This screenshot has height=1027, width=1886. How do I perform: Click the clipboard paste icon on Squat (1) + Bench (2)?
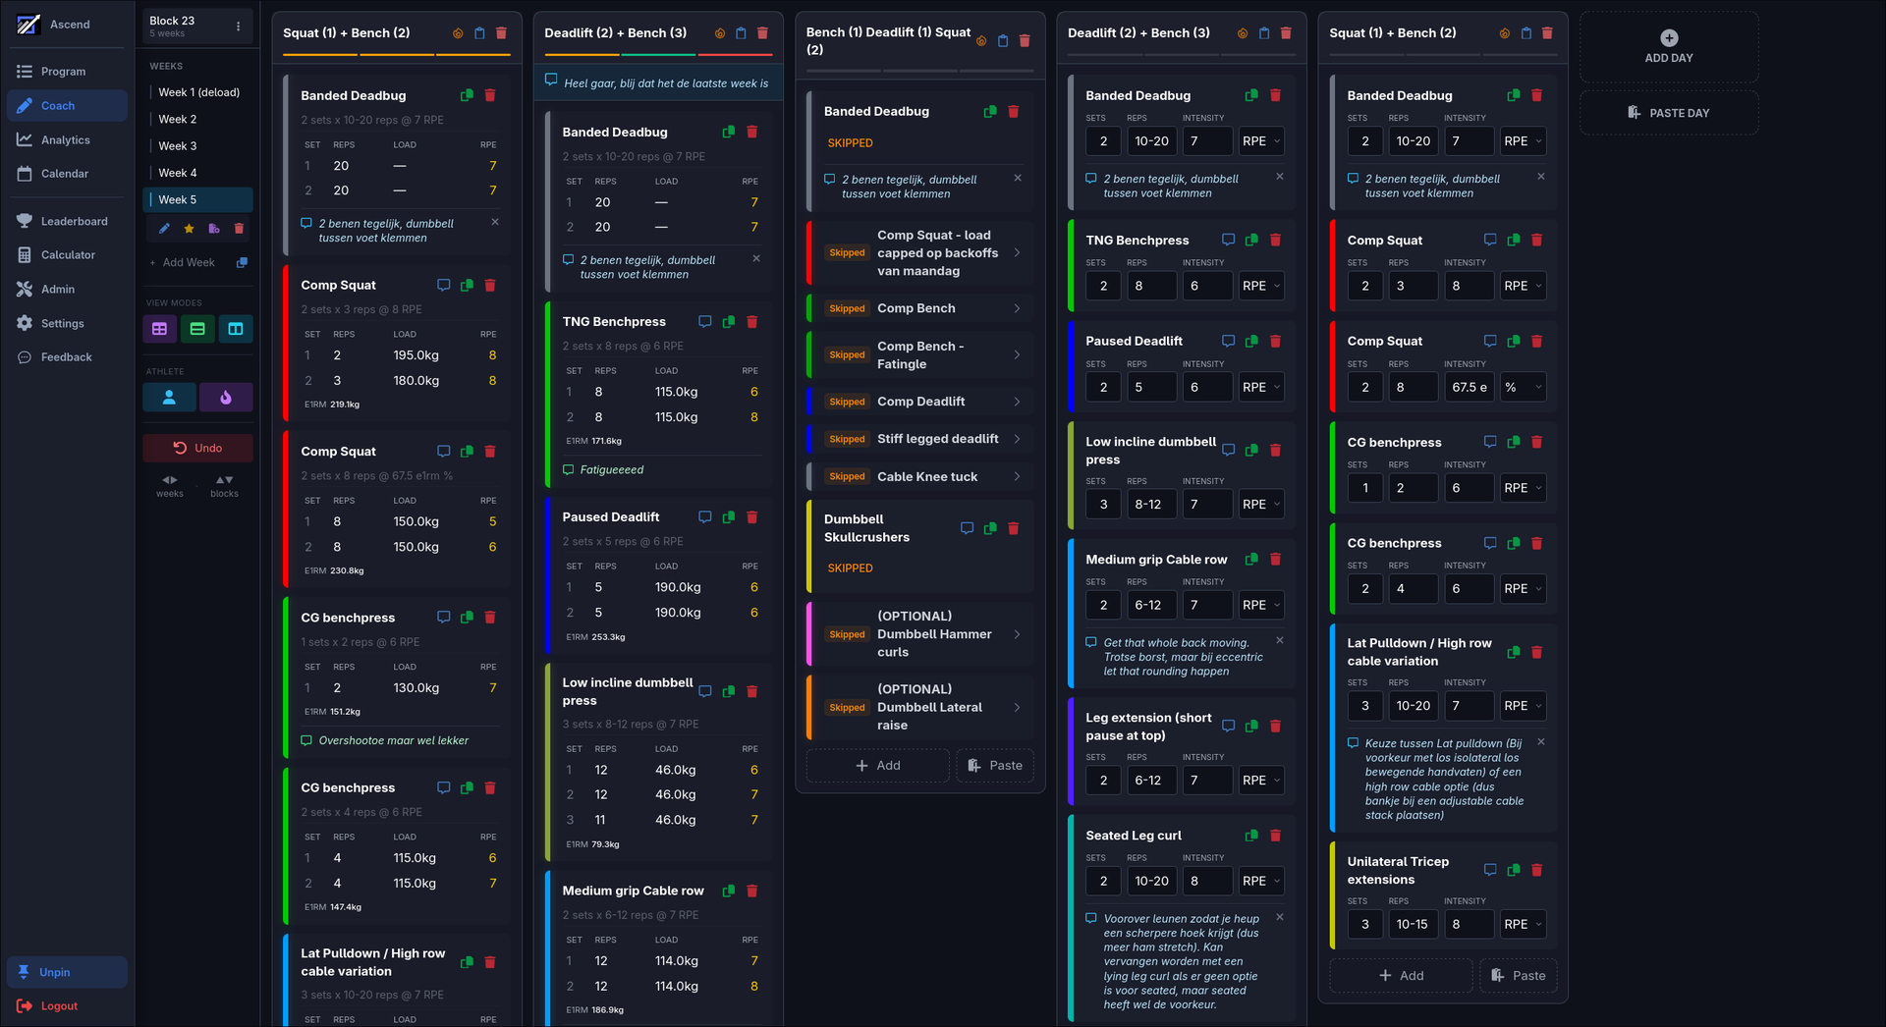(478, 32)
